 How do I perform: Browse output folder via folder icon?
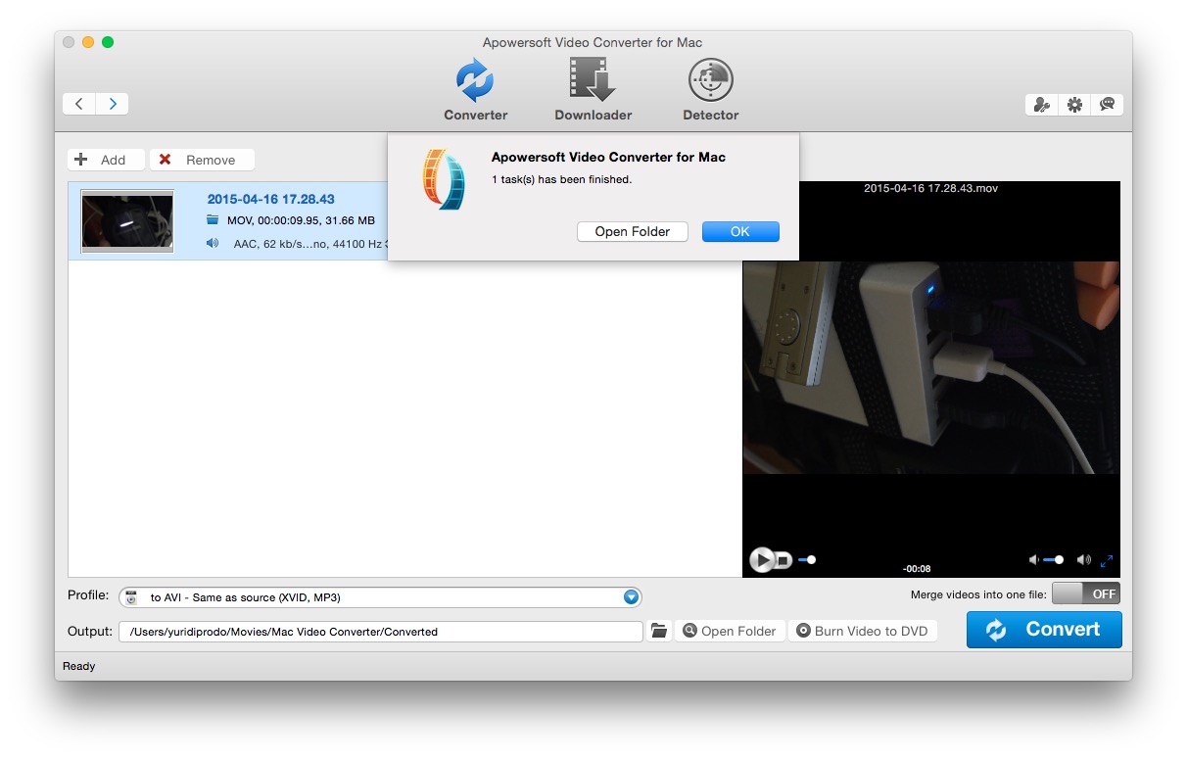[x=659, y=632]
